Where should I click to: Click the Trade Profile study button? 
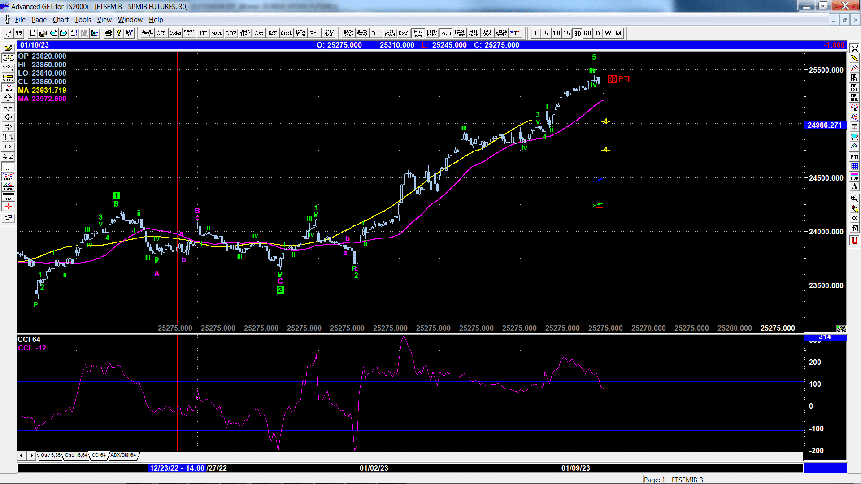tap(501, 33)
